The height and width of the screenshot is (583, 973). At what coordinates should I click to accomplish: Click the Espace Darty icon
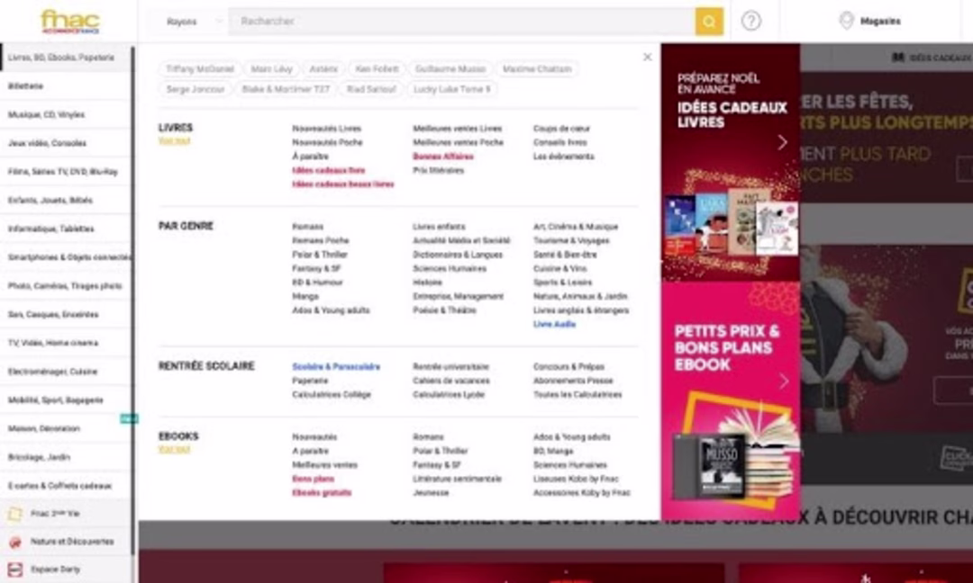tap(15, 570)
